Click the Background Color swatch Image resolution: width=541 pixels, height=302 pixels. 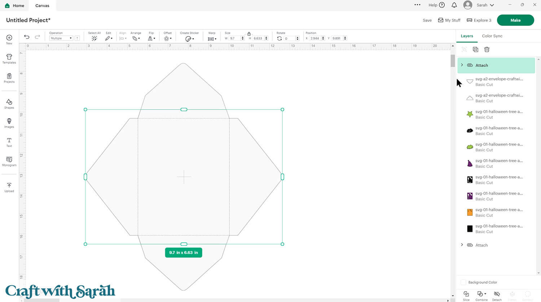coord(463,282)
